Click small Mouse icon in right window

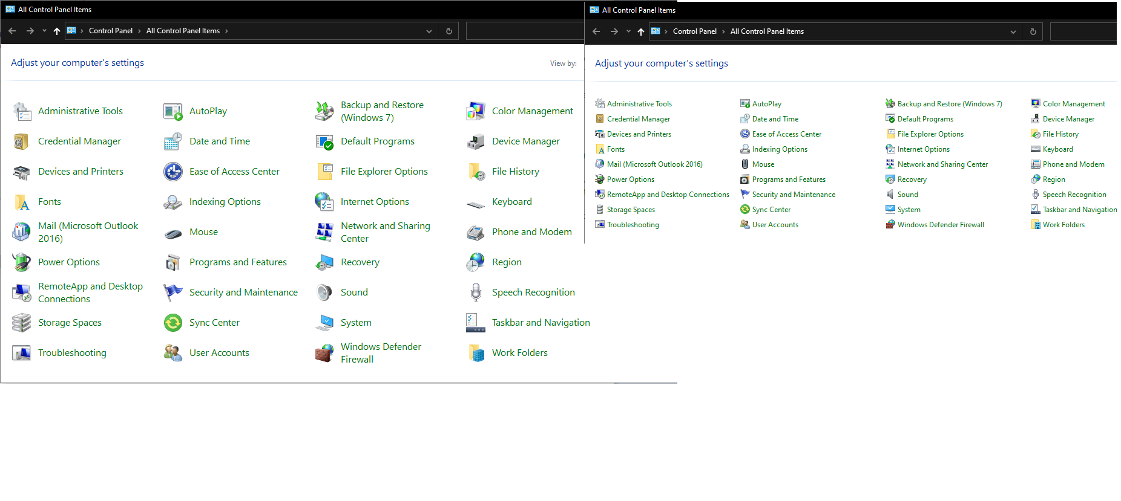point(745,164)
